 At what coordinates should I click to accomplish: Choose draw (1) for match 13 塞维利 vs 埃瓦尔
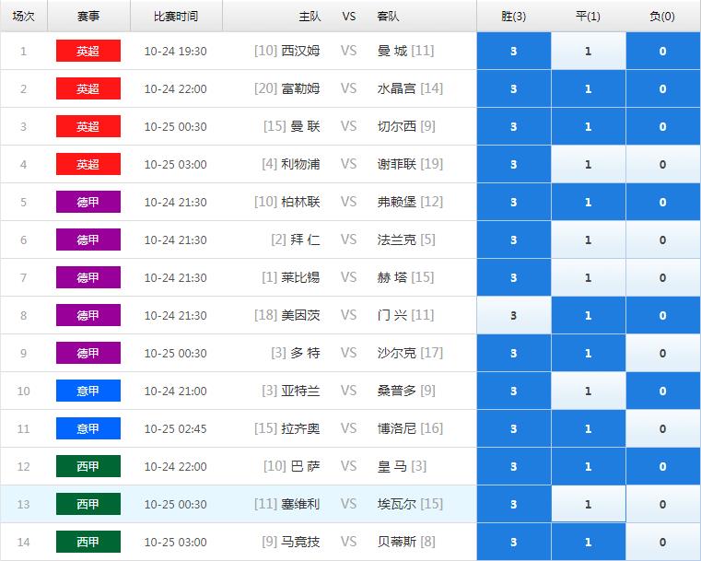[x=589, y=504]
